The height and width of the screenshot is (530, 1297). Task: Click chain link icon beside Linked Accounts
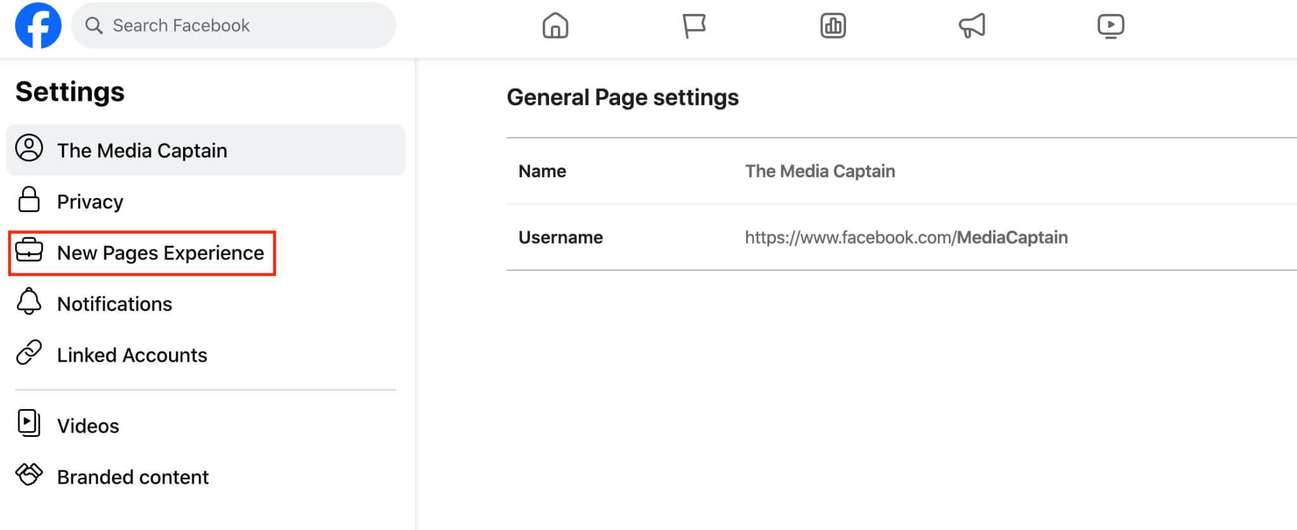click(29, 353)
